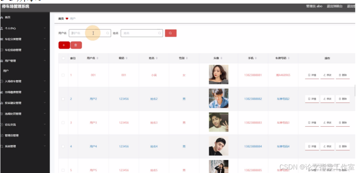Open the 投诉建议管理 sidebar menu label

point(13,103)
